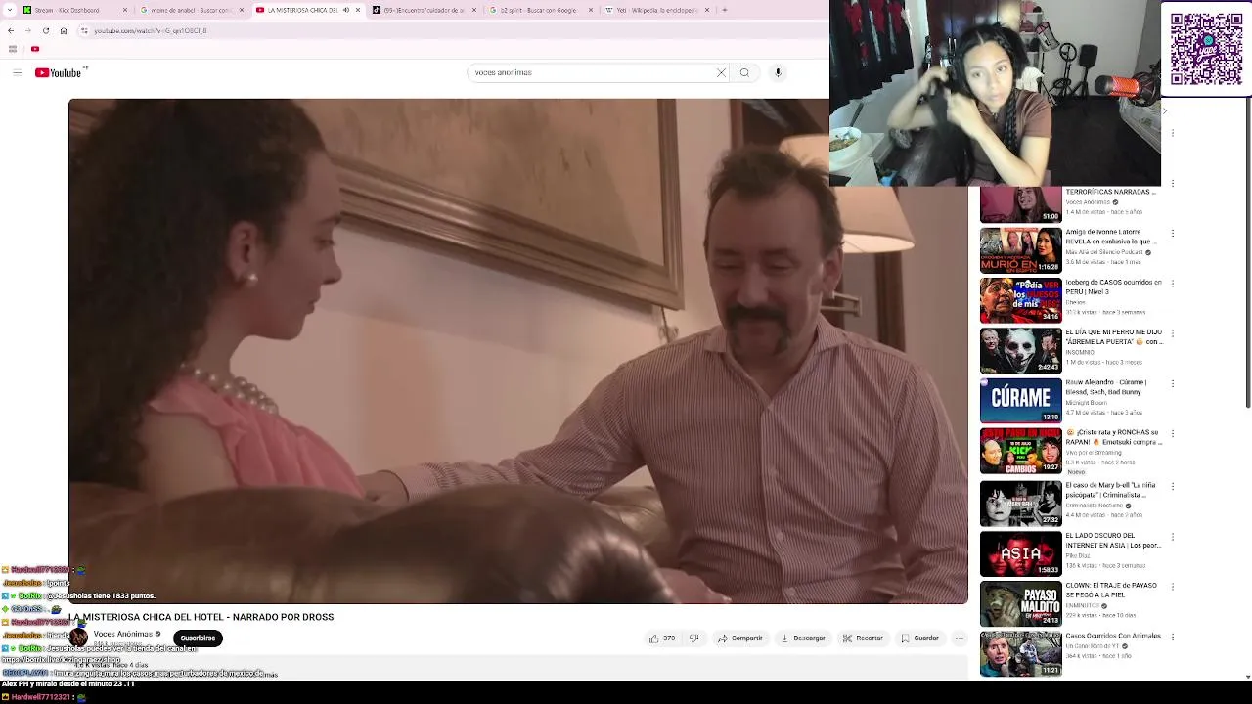Screen dimensions: 1252x704
Task: Switch to the 'b2 spirit' Google tab
Action: click(540, 10)
